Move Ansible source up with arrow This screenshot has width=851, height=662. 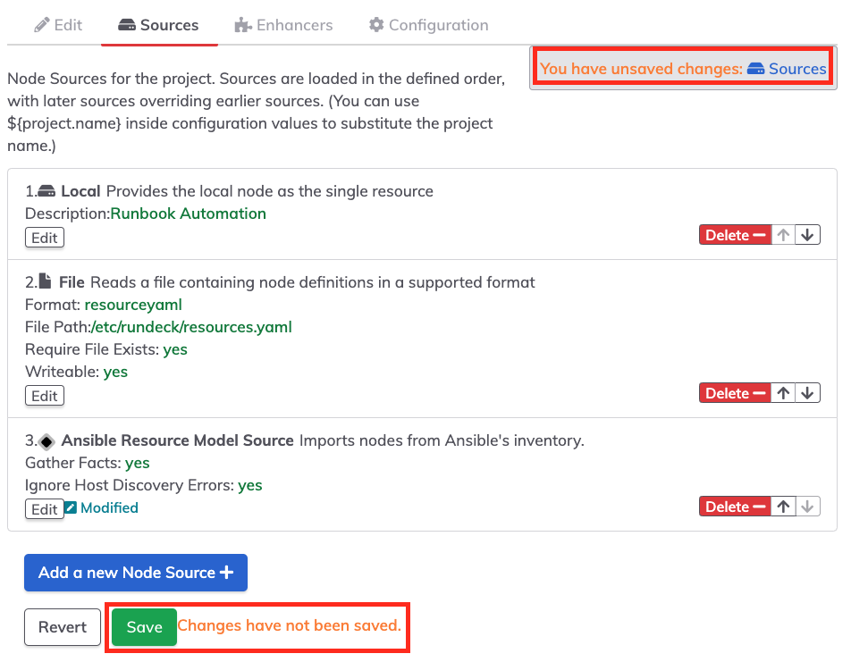pos(783,507)
